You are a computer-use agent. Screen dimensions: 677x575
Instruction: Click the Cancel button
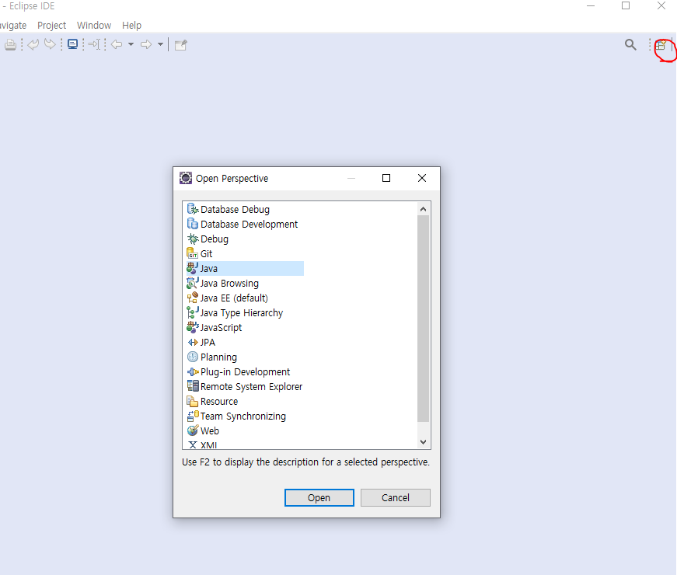click(396, 497)
